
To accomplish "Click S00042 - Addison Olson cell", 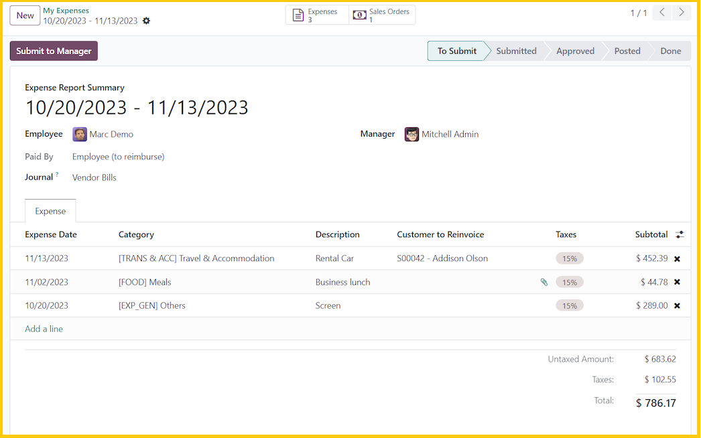I will click(442, 259).
